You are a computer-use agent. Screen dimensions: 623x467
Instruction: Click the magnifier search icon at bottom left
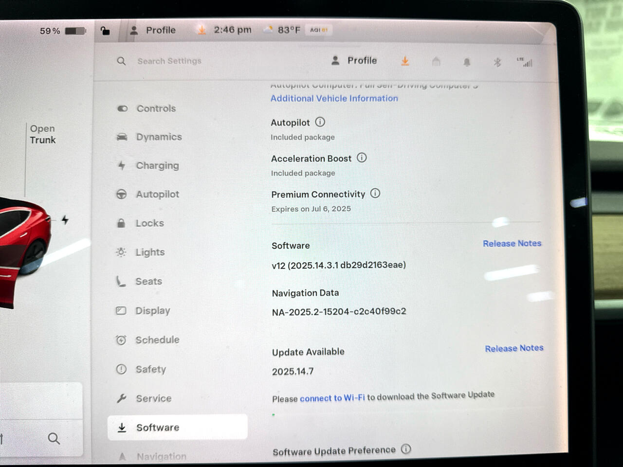54,438
